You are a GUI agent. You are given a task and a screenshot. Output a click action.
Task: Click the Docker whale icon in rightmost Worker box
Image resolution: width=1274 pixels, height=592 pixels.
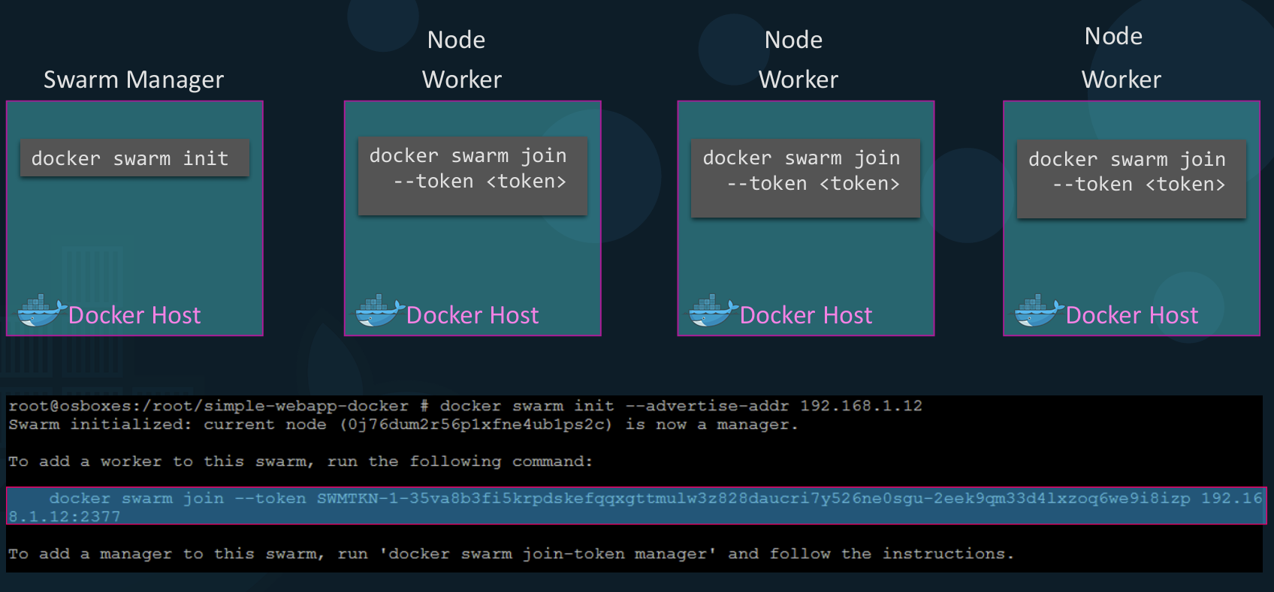[1038, 311]
